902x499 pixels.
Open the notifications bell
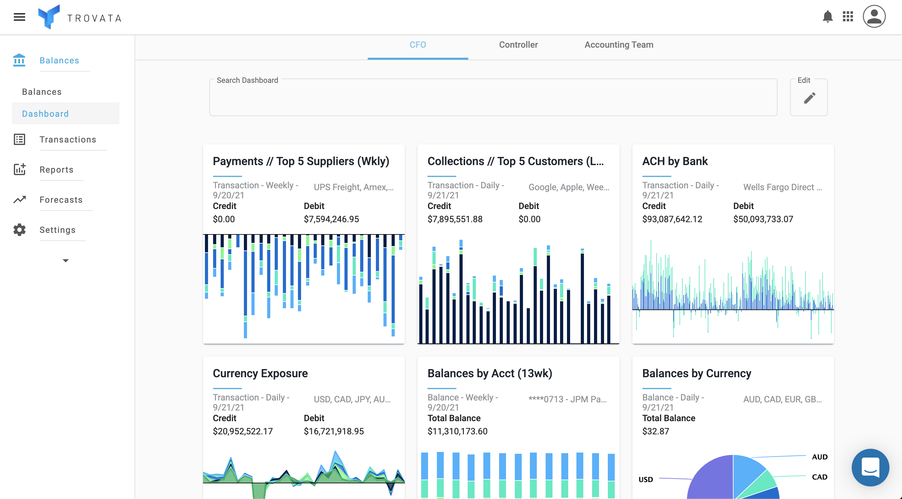(x=828, y=16)
